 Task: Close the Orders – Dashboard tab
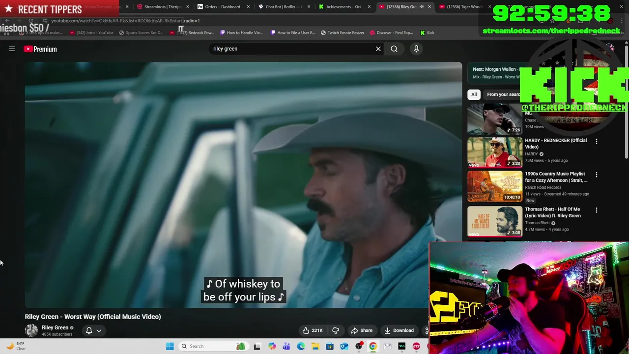click(248, 7)
